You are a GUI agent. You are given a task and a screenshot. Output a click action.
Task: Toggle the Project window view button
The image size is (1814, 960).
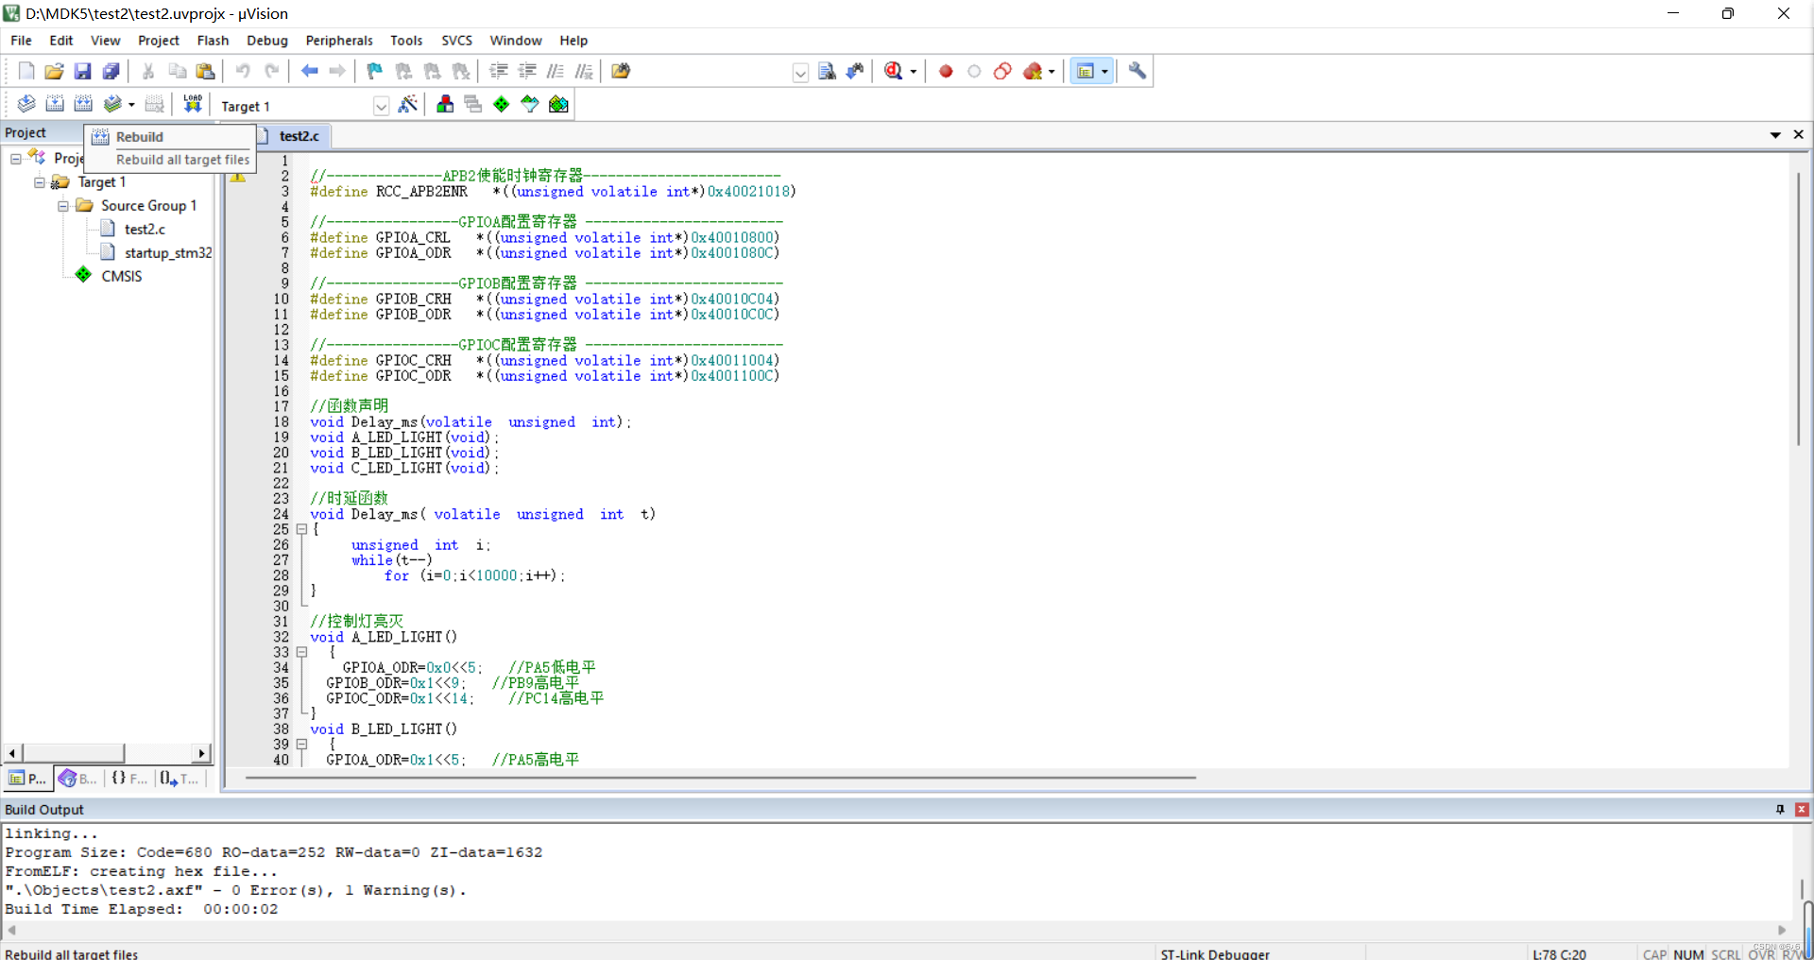point(1086,71)
